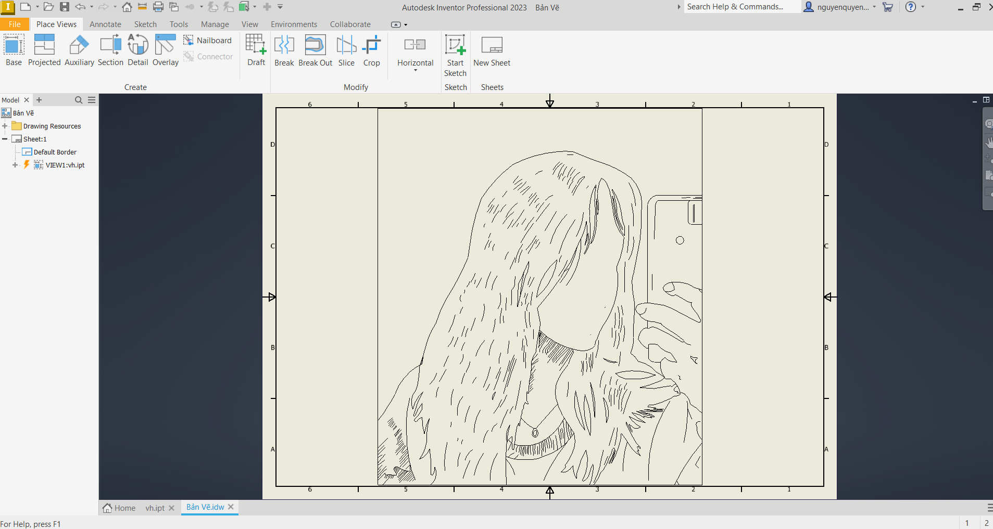Viewport: 993px width, 529px height.
Task: Click the Detail view tool
Action: [x=138, y=50]
